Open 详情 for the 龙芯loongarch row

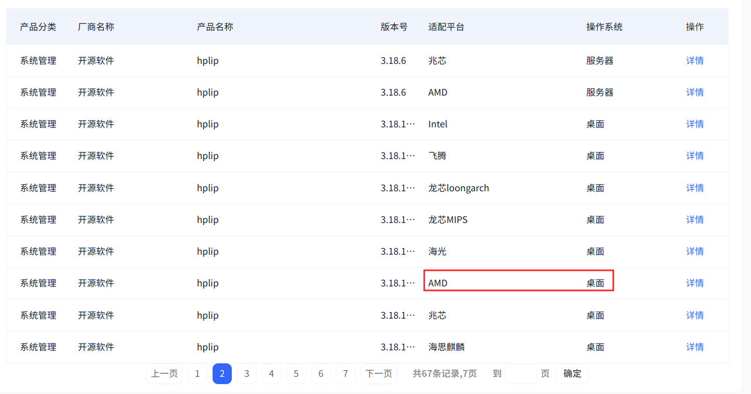point(694,188)
